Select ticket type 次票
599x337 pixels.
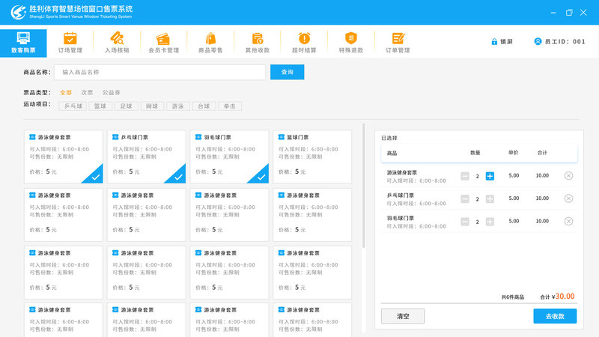pyautogui.click(x=87, y=92)
